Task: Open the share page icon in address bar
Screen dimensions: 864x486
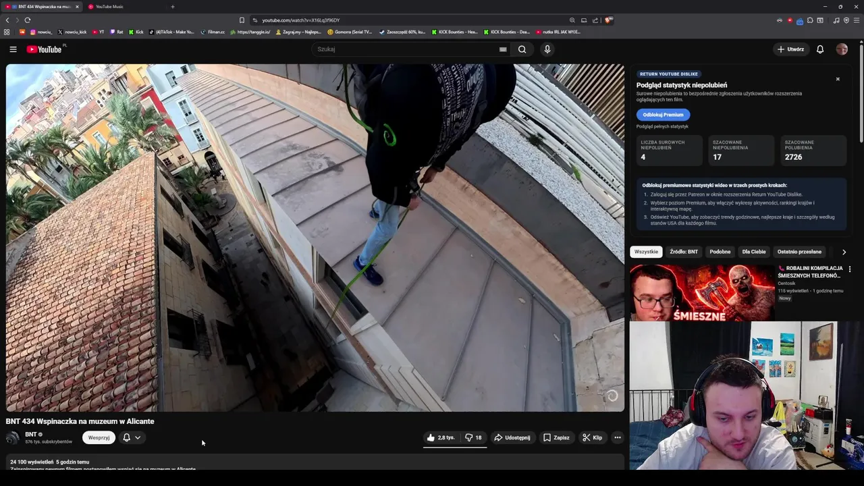Action: pyautogui.click(x=595, y=20)
